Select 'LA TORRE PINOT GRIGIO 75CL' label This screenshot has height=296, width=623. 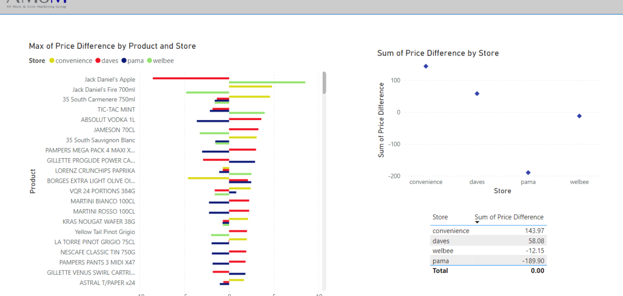(x=95, y=242)
